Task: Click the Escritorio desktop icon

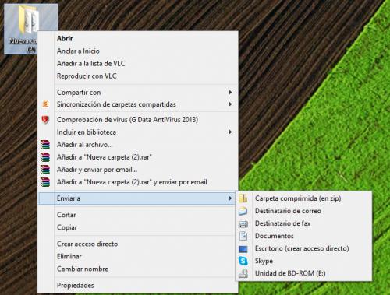Action: tap(243, 248)
